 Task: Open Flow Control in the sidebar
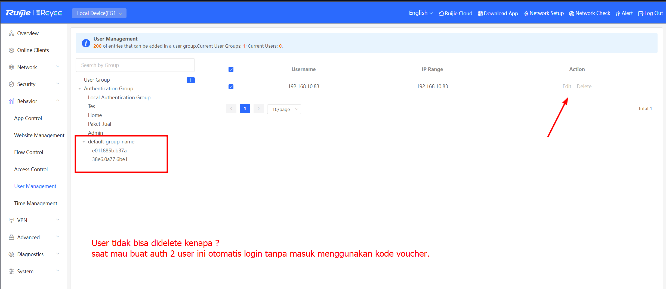(x=29, y=152)
